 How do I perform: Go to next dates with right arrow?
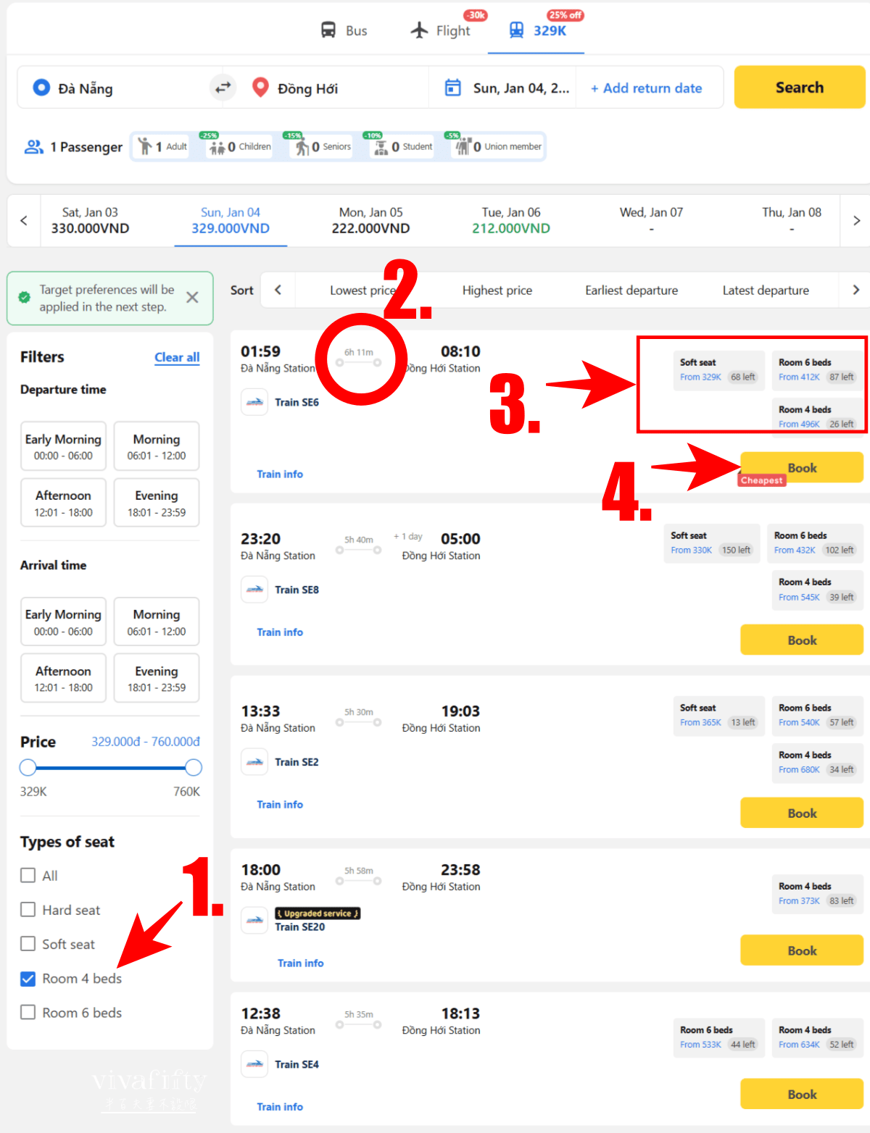pos(856,220)
